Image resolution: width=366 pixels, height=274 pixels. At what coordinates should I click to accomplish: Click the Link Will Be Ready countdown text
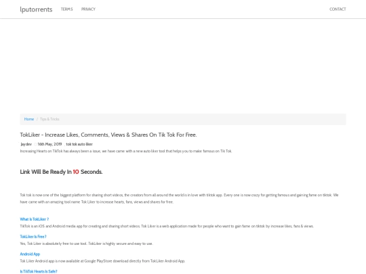(x=61, y=172)
